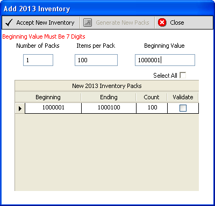Select the Beginning cell 1000001
The height and width of the screenshot is (206, 215).
(53, 108)
